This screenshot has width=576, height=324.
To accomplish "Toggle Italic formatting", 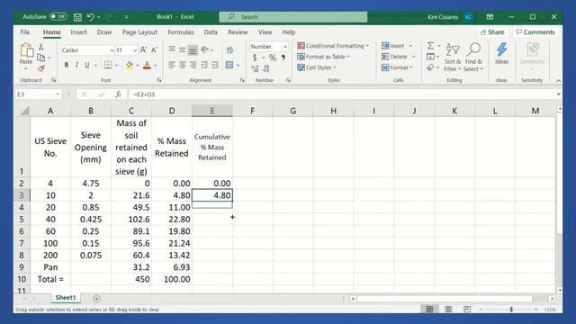I will (76, 65).
